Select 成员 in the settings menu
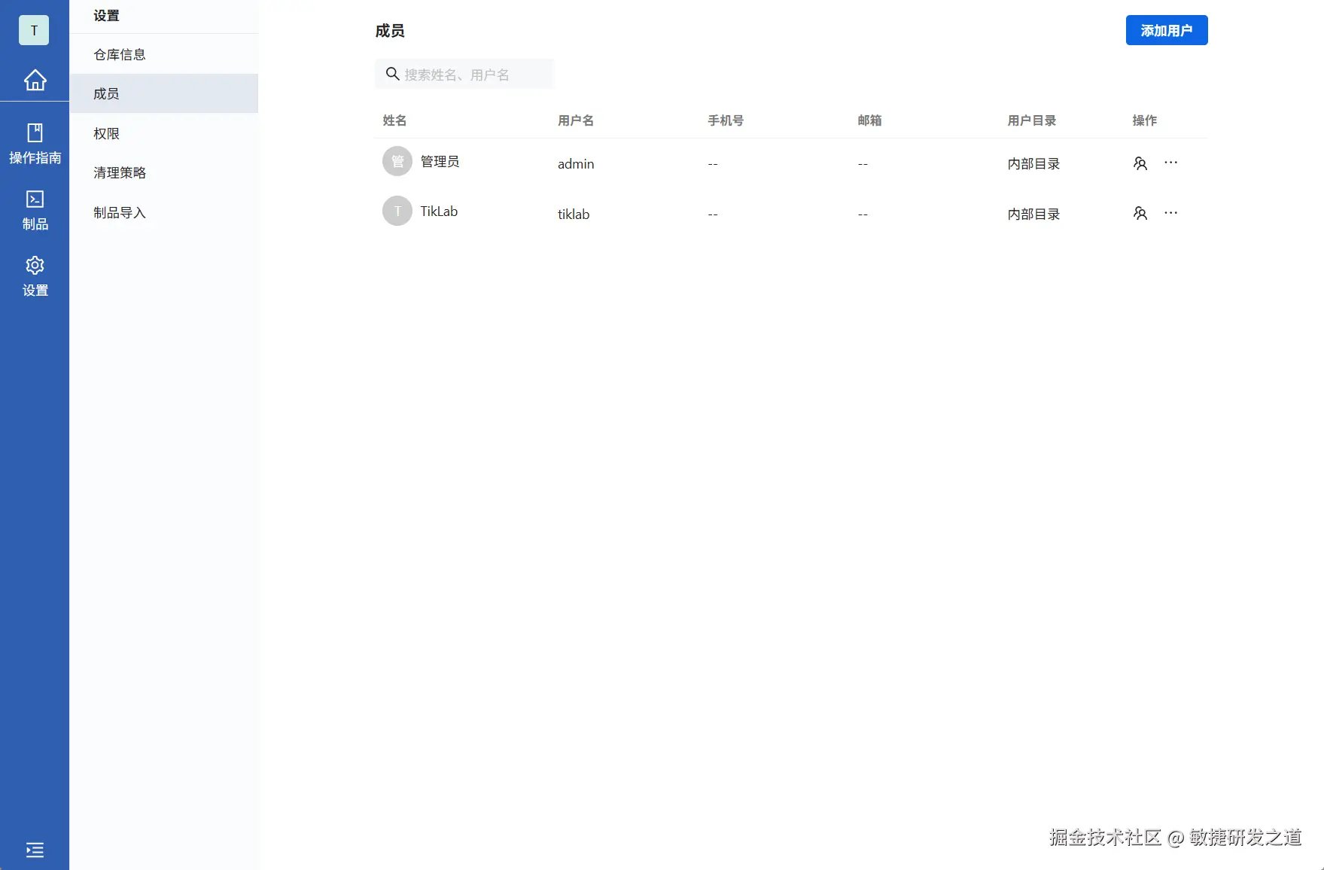The height and width of the screenshot is (870, 1324). 106,93
